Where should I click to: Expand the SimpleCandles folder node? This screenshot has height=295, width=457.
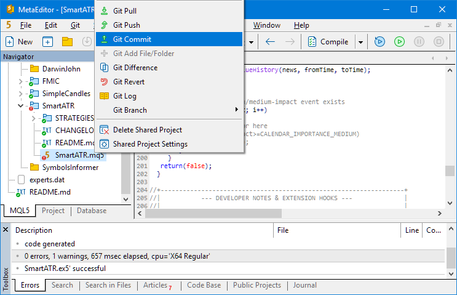tap(20, 94)
